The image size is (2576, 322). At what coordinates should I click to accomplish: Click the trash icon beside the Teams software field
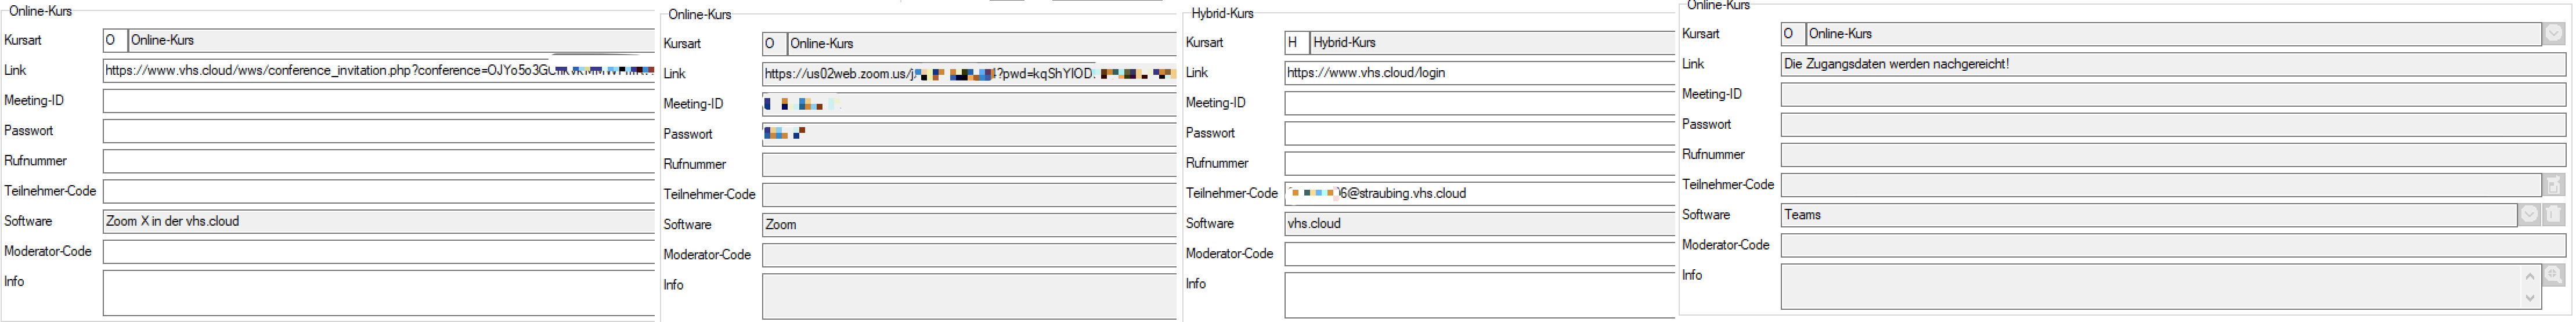(2554, 215)
